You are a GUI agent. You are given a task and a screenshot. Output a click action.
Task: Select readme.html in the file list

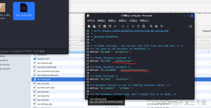point(43,59)
